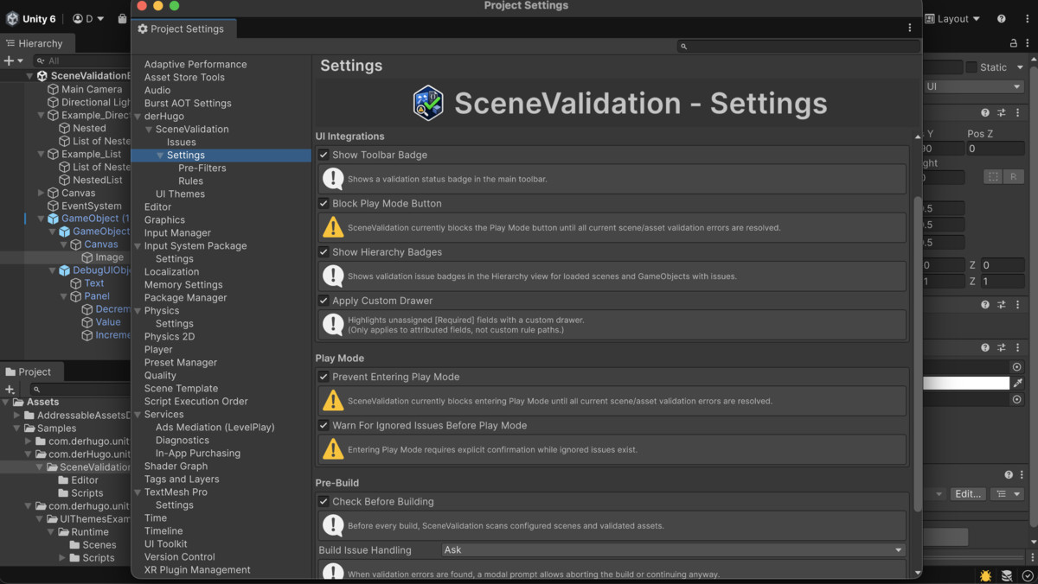Screen dimensions: 1038x584
Task: Select Rules in the settings sidebar
Action: [x=190, y=181]
